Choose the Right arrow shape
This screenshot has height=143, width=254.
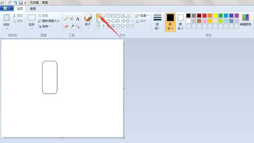118,21
